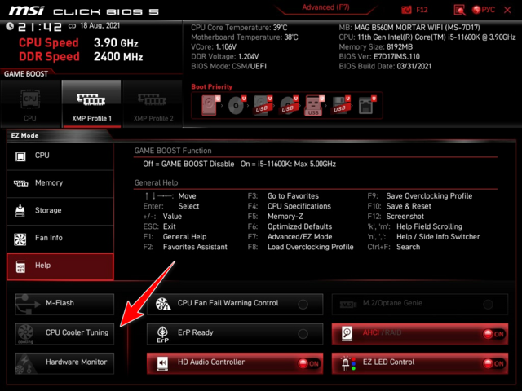Enable CPU Fan Fail Warning Control
The height and width of the screenshot is (391, 522).
coord(303,304)
